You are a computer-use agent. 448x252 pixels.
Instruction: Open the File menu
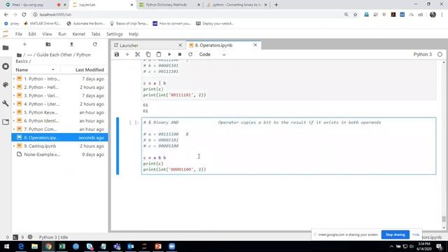(x=19, y=34)
